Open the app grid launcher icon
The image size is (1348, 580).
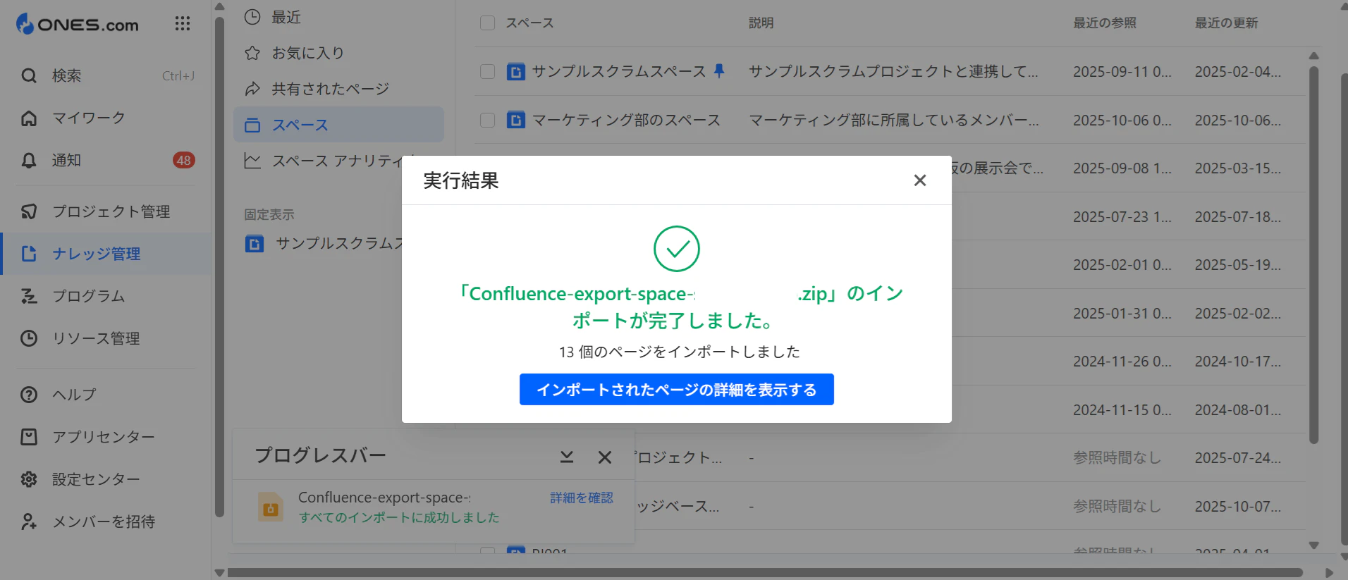coord(183,24)
